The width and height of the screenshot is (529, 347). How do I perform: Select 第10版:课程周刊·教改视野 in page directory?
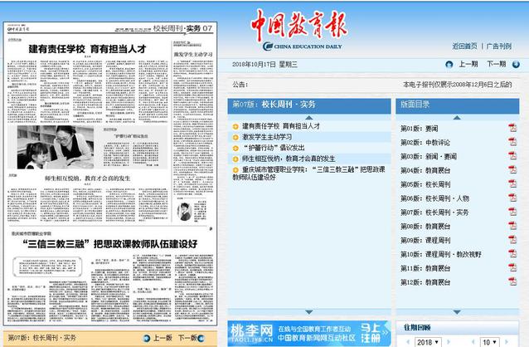pos(441,254)
